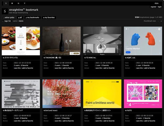Click the straightline S logo icon
This screenshot has width=164, height=126.
click(5, 11)
